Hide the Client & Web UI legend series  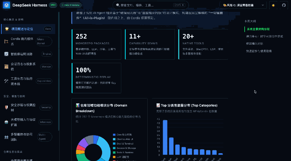tap(123, 139)
